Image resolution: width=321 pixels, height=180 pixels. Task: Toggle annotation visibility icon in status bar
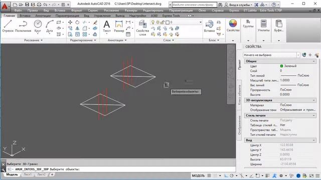(x=274, y=175)
